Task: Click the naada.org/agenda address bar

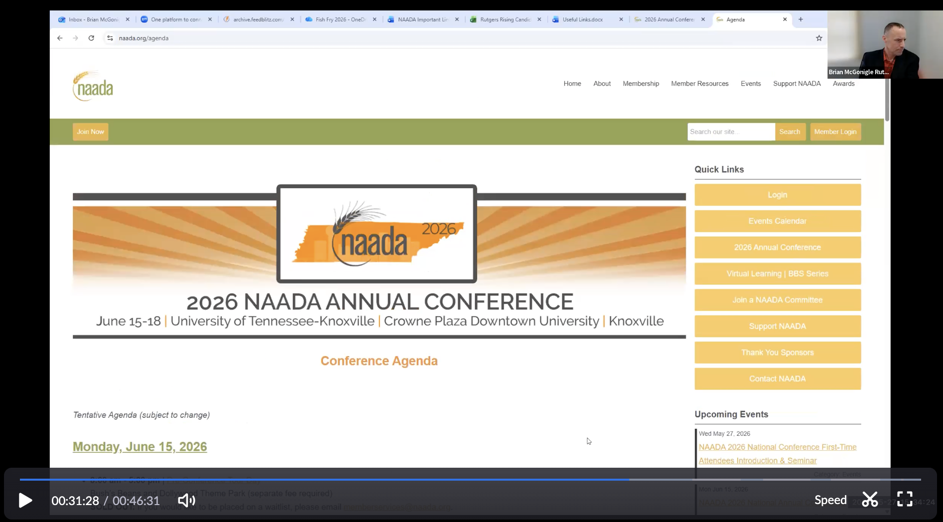Action: pyautogui.click(x=144, y=38)
